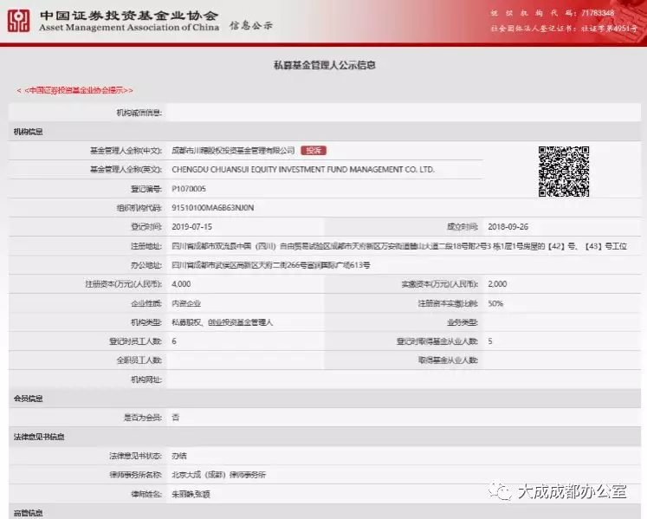
Task: Click the 机构信息 section header
Action: (28, 132)
